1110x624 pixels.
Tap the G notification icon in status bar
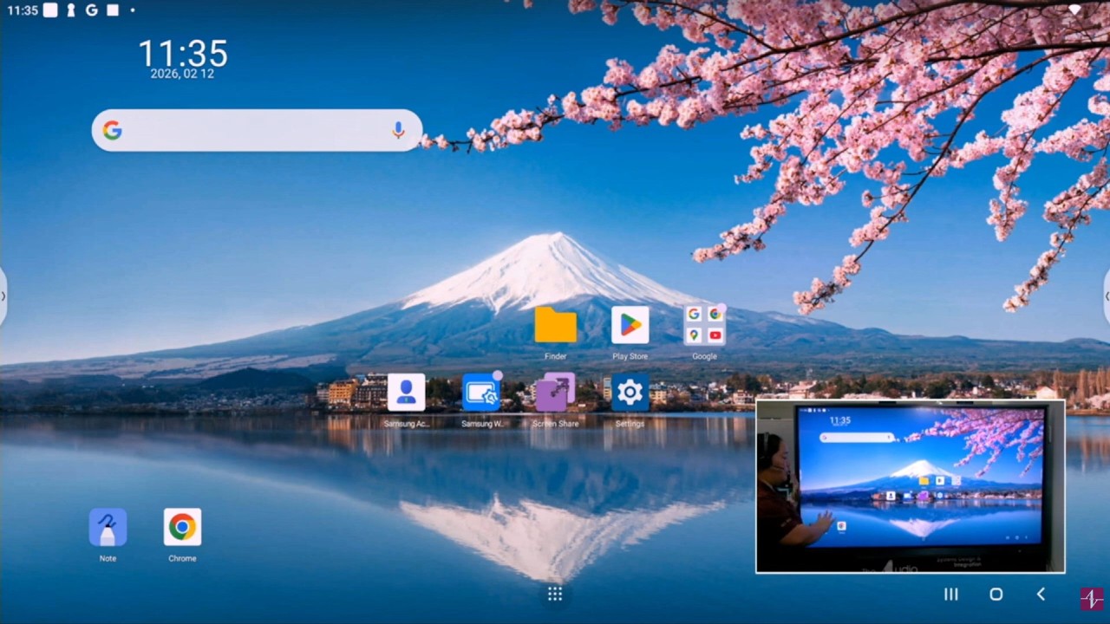tap(91, 10)
